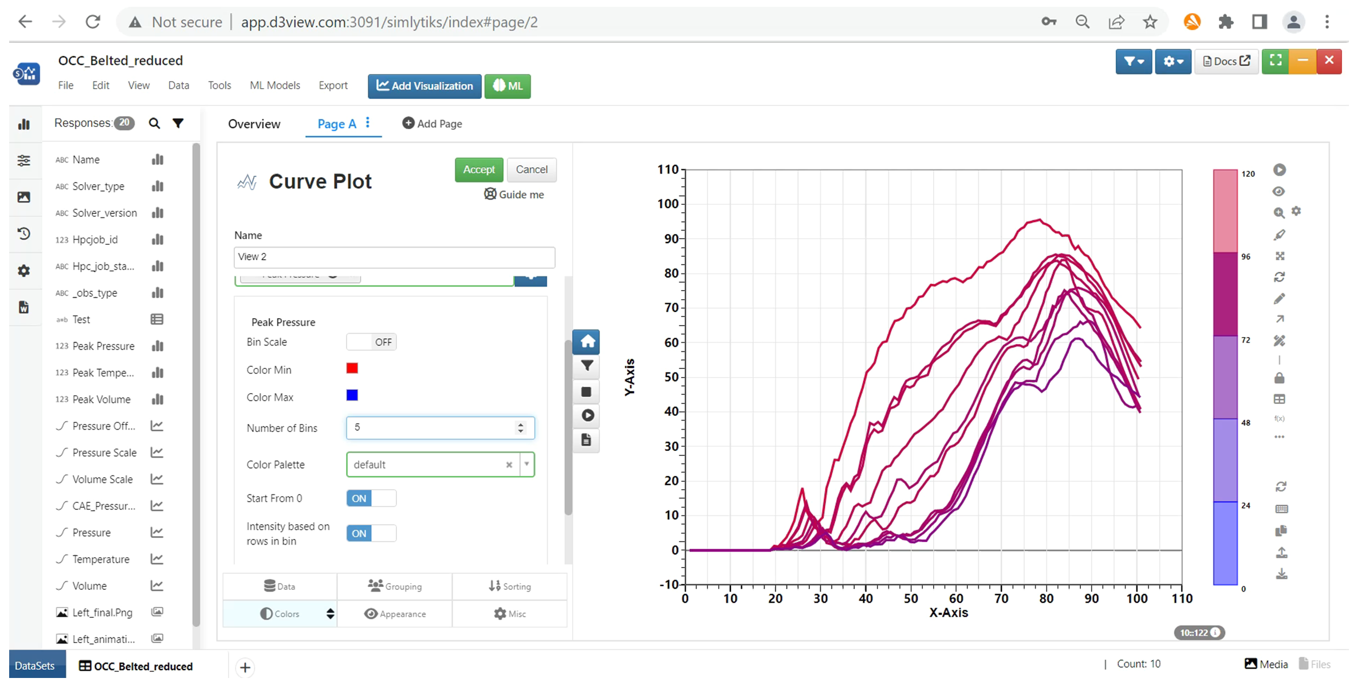This screenshot has height=694, width=1365.
Task: Switch to the Overview tab
Action: [254, 124]
